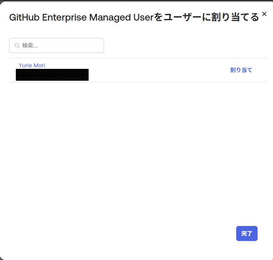The image size is (273, 260).
Task: Click the 検索 search input field
Action: 57,46
